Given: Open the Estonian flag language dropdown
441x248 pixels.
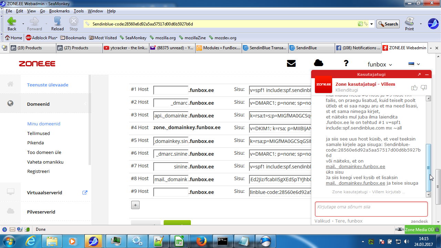Looking at the screenshot, I should 414,64.
